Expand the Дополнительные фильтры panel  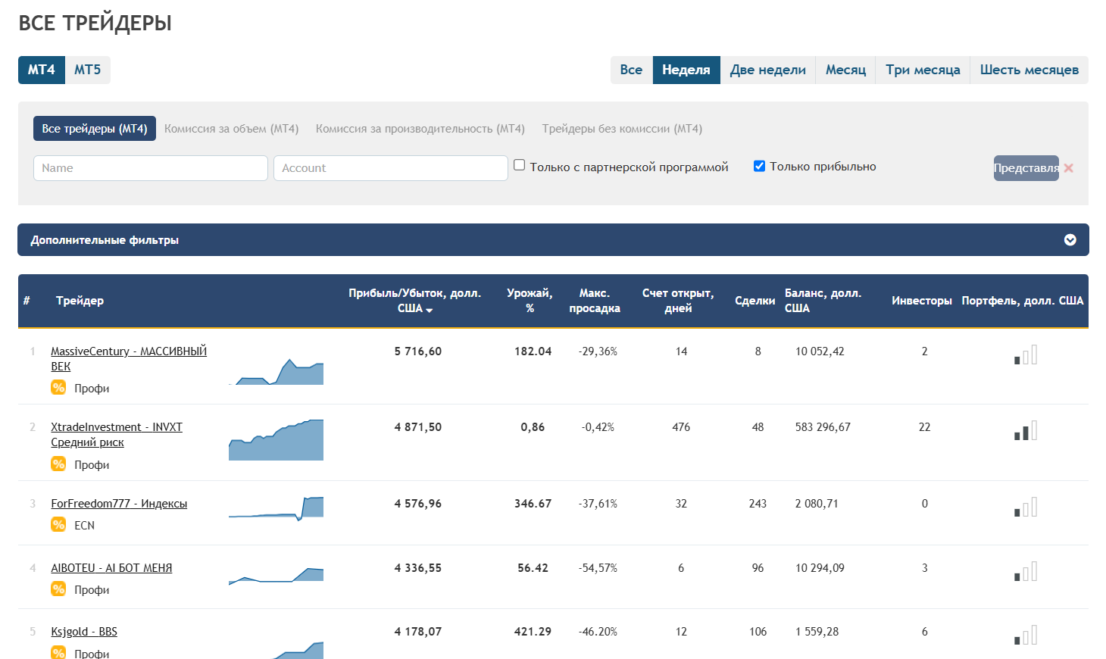click(x=553, y=239)
